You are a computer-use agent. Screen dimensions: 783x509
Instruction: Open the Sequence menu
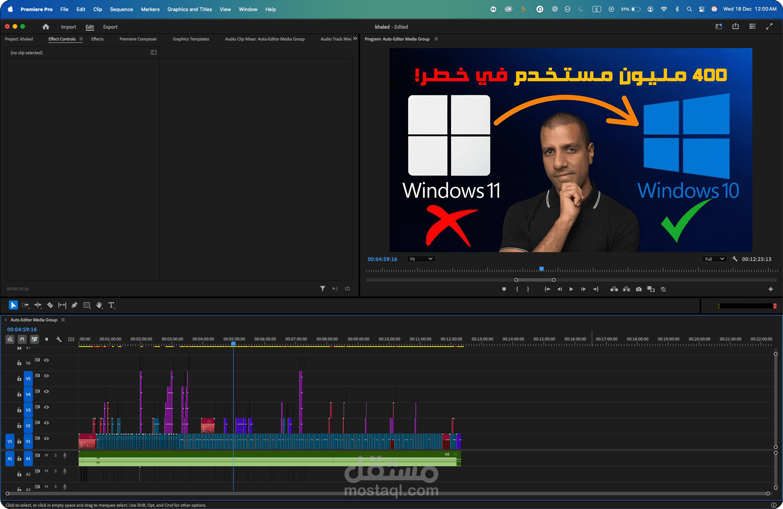[122, 9]
